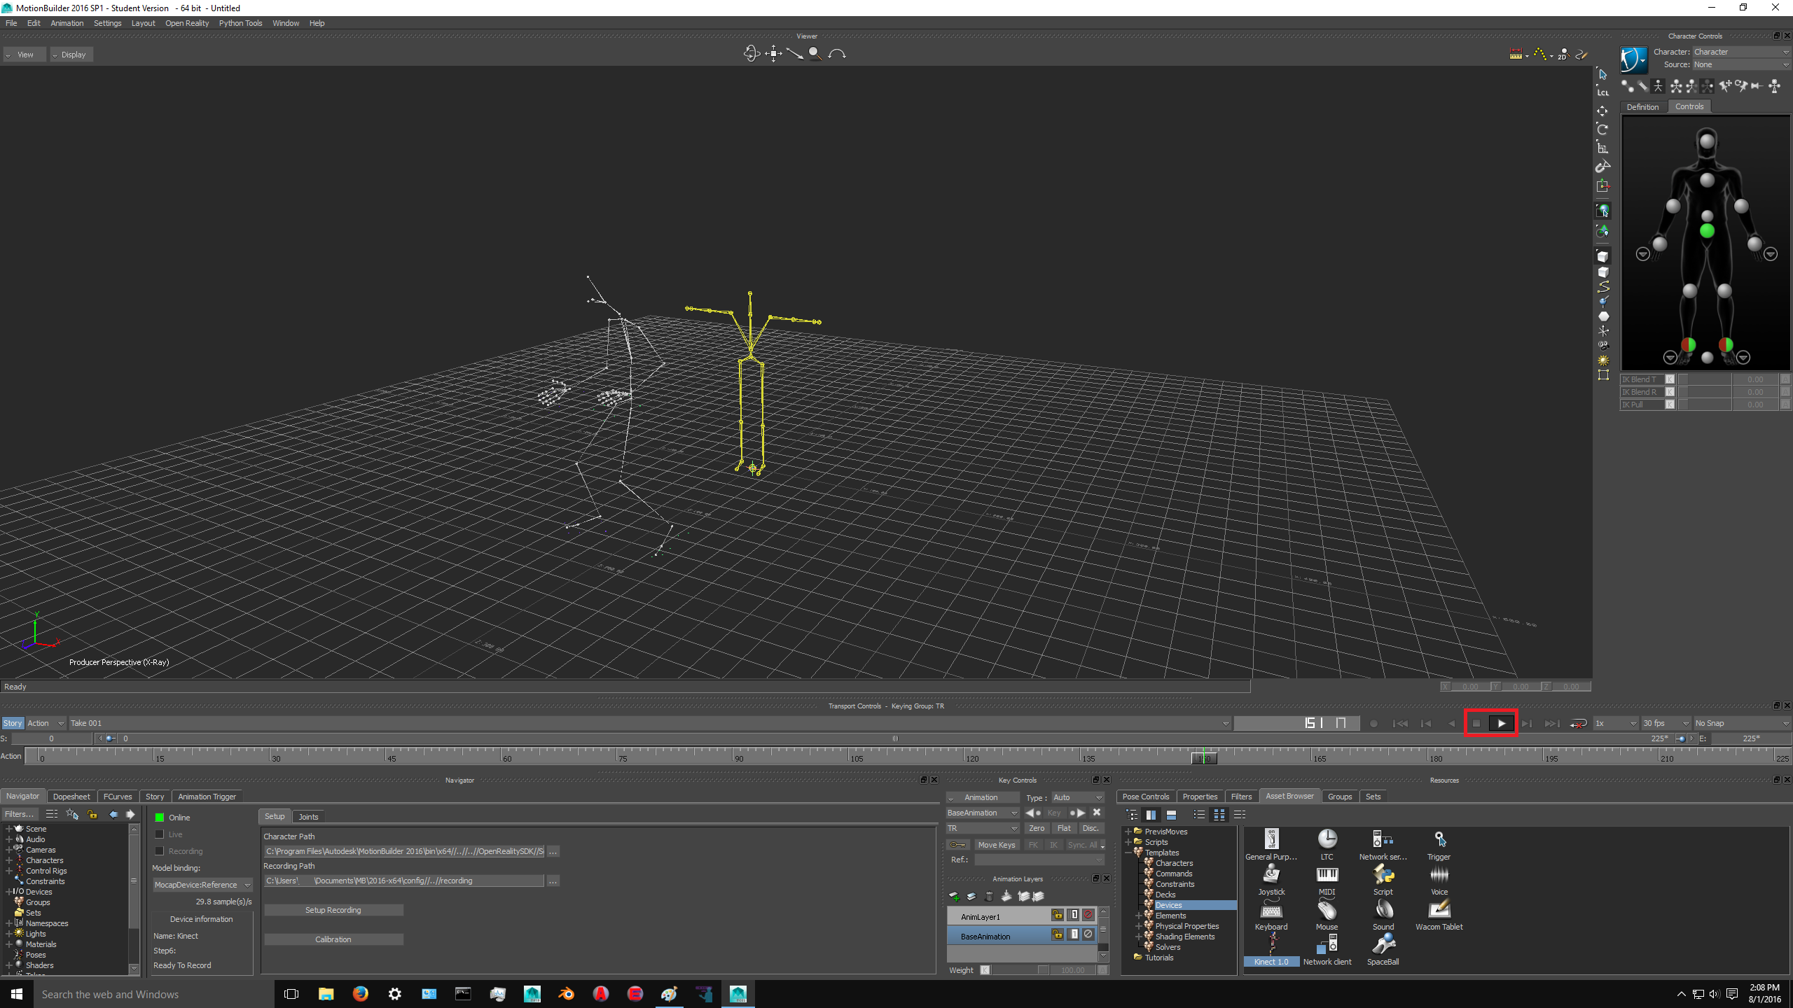Select the MocapDevice-Reference binding dropdown
Viewport: 1793px width, 1008px height.
200,883
